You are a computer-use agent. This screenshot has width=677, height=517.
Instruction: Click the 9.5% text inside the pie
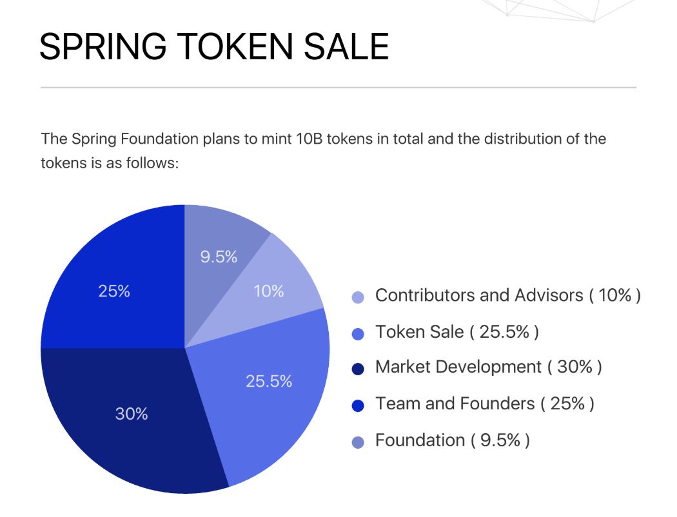219,257
